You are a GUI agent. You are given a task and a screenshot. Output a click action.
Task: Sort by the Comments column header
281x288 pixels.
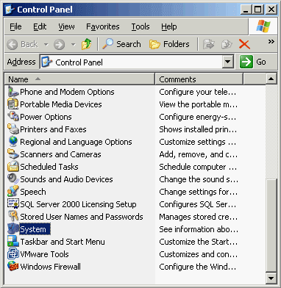coord(199,79)
